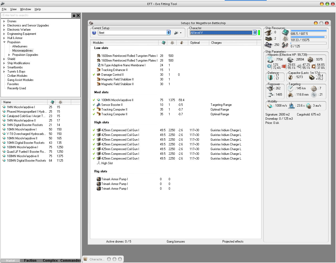Viewport: 336px width, 263px height.
Task: Toggle the first Tracking Computer II checkmark
Action: tap(94, 109)
